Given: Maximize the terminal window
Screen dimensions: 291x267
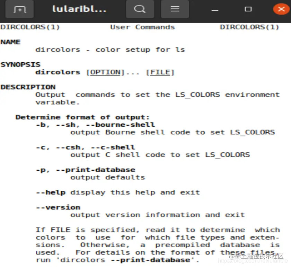Looking at the screenshot, I should 248,9.
